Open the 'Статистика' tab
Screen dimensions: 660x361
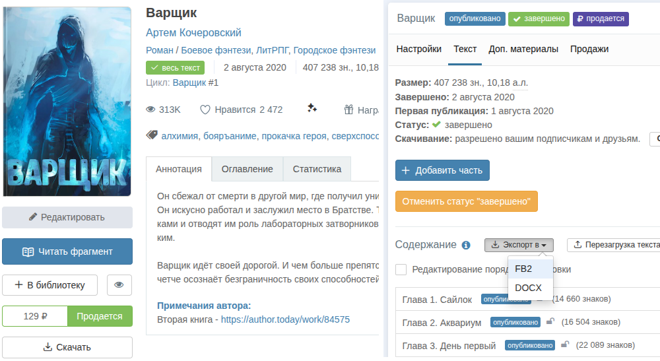click(x=317, y=169)
